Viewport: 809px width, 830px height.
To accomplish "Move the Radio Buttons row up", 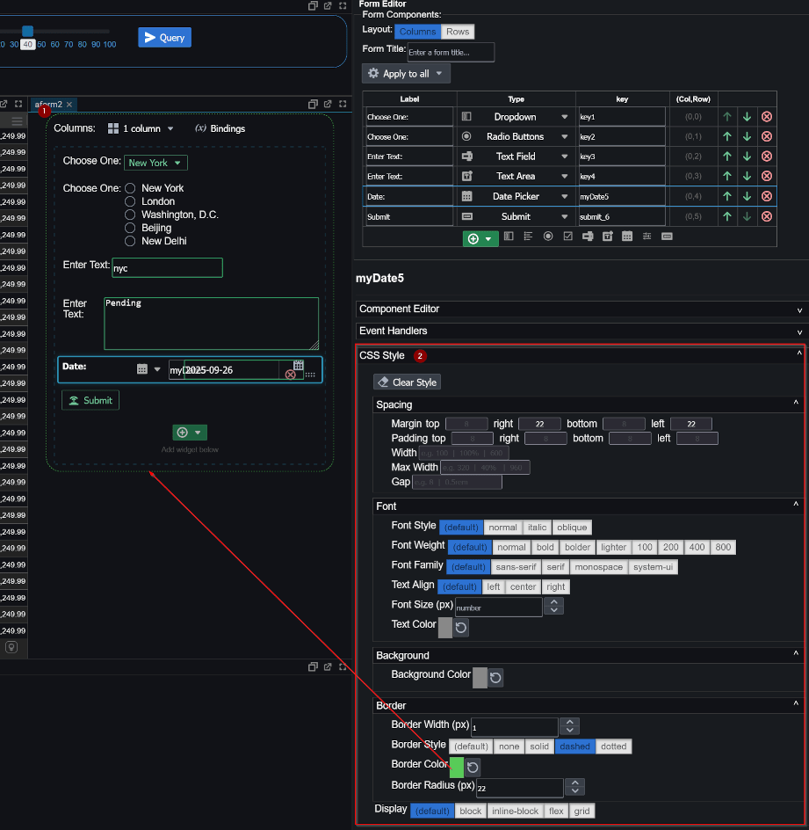I will click(x=726, y=136).
